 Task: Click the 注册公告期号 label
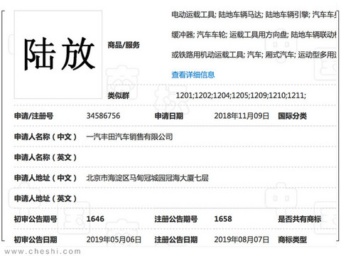[x=176, y=219]
